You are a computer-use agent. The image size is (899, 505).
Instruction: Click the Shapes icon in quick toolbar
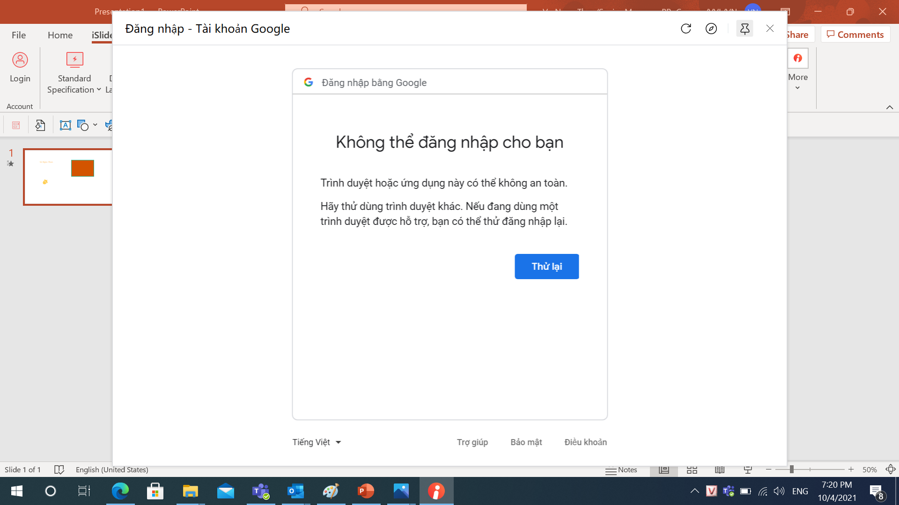[x=83, y=125]
